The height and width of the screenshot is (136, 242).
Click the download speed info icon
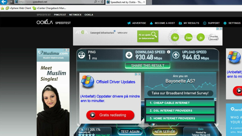(169, 52)
